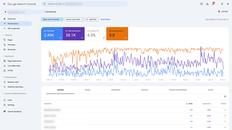
Task: Click the help question mark icon
Action: pyautogui.click(x=201, y=4)
